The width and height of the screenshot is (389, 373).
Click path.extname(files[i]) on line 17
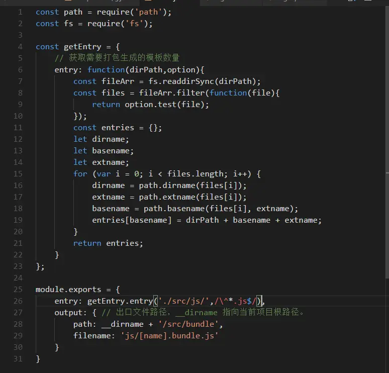tap(190, 197)
